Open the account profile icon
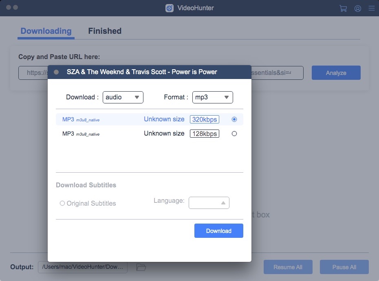 click(x=358, y=8)
